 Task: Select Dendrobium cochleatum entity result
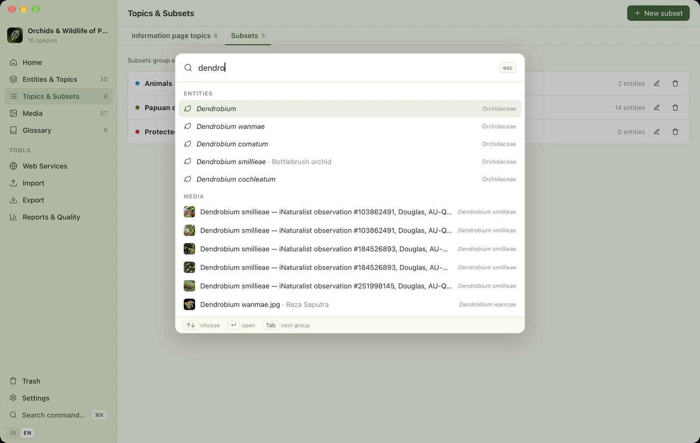pos(350,179)
